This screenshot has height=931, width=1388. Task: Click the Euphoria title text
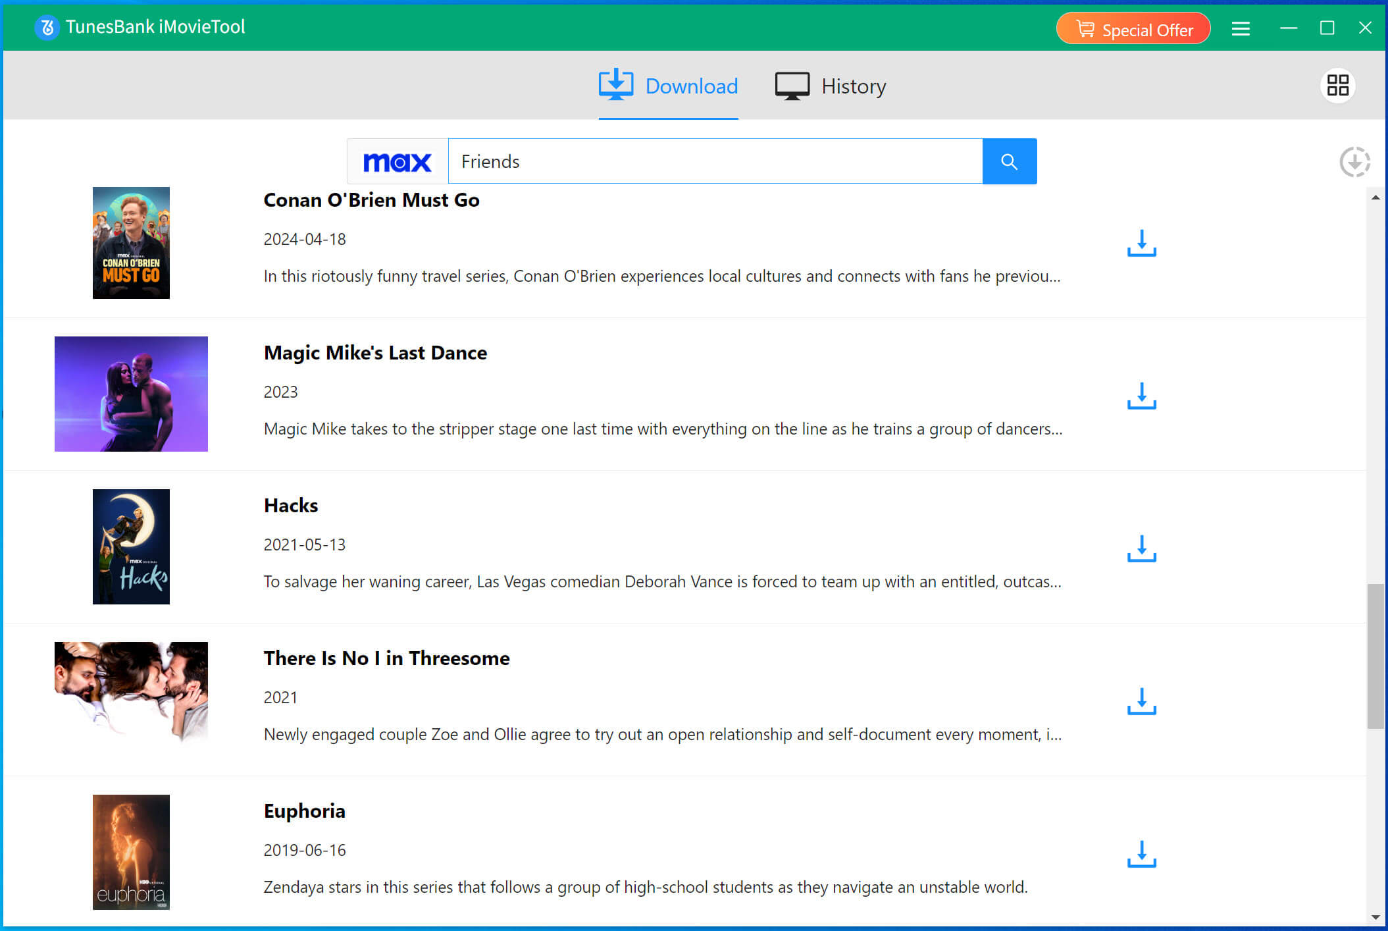(x=304, y=811)
